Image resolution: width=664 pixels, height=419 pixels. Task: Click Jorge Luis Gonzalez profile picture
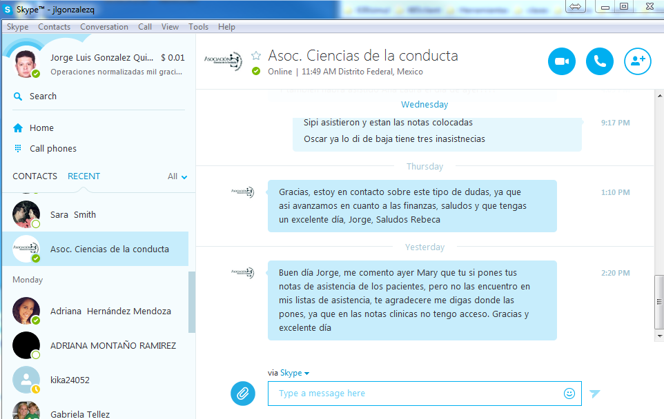click(26, 63)
